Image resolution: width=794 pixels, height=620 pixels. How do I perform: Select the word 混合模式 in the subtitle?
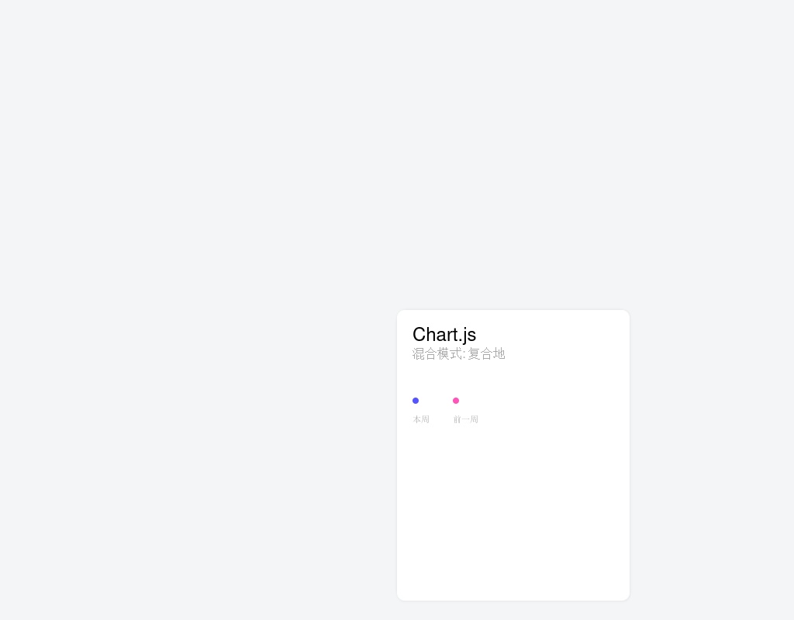[x=437, y=353]
